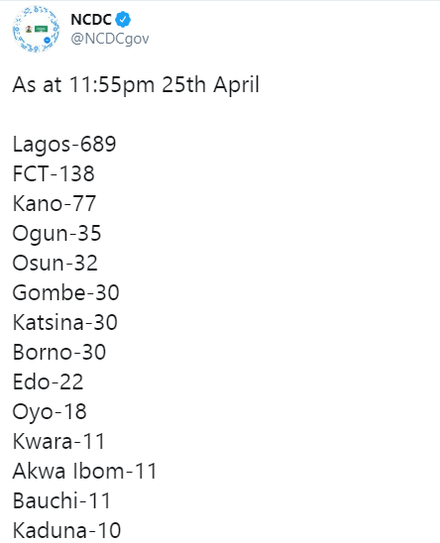Viewport: 440px width, 543px height.
Task: Click the Akwa Ibom-11 entry
Action: (85, 472)
